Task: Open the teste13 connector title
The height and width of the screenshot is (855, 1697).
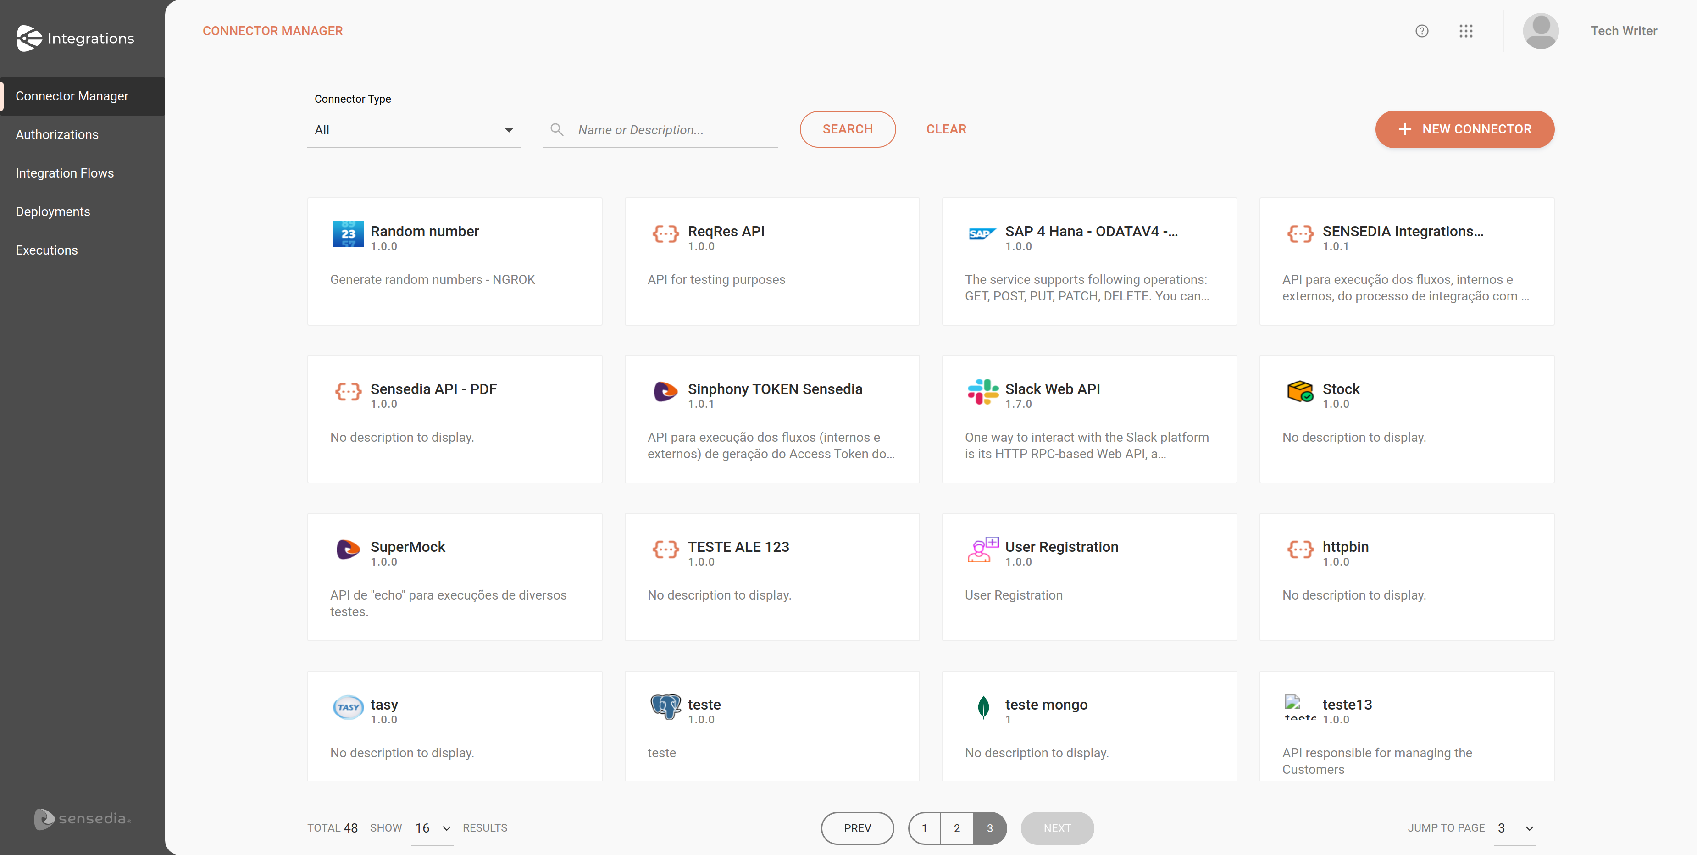Action: [1347, 705]
